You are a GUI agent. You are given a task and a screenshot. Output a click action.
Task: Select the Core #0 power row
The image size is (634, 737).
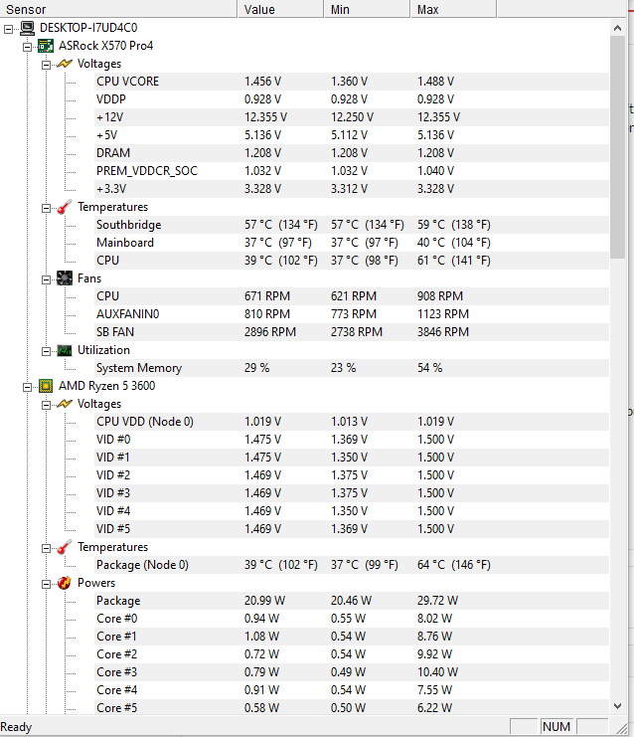pyautogui.click(x=352, y=619)
